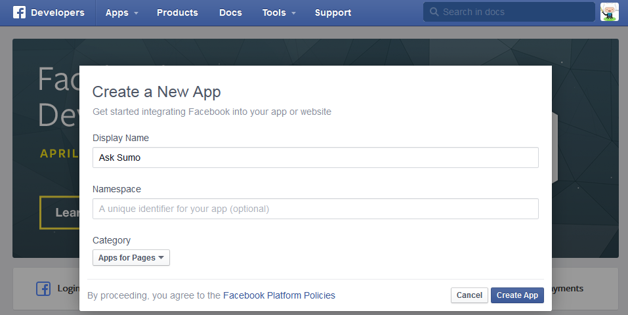Click the Category label
Image resolution: width=628 pixels, height=315 pixels.
click(x=112, y=240)
